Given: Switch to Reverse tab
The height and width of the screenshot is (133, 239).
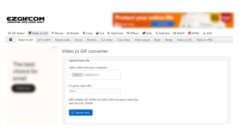Looking at the screenshot, I should point(92,40).
